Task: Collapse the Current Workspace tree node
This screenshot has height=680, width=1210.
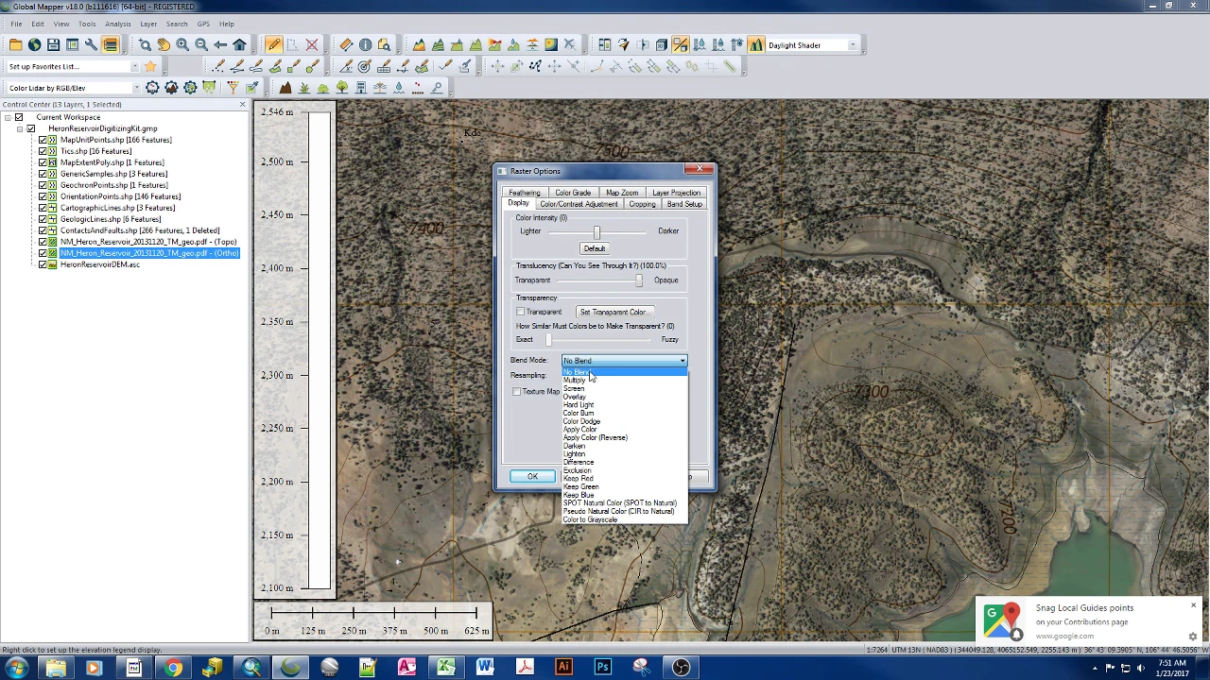Action: click(8, 117)
